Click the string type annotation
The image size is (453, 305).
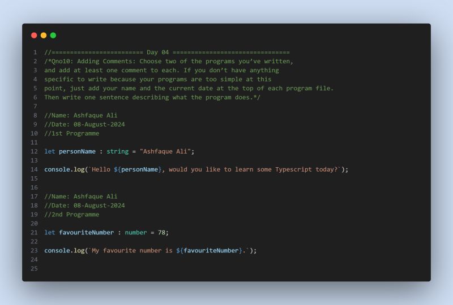pyautogui.click(x=118, y=151)
